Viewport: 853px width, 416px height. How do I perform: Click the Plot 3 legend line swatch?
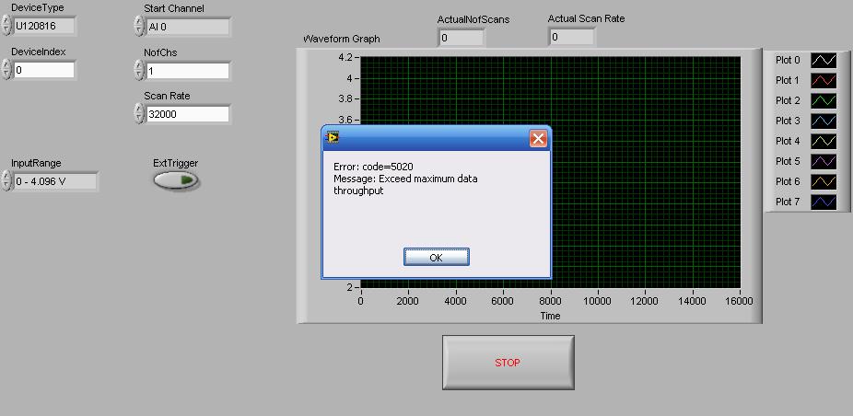point(824,121)
